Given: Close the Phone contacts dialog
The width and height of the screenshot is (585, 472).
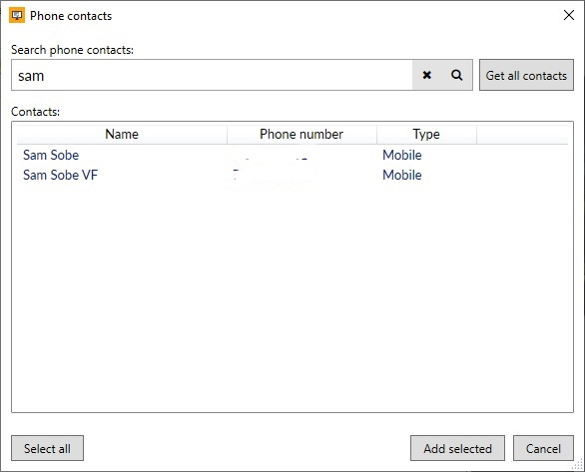Looking at the screenshot, I should [x=569, y=15].
